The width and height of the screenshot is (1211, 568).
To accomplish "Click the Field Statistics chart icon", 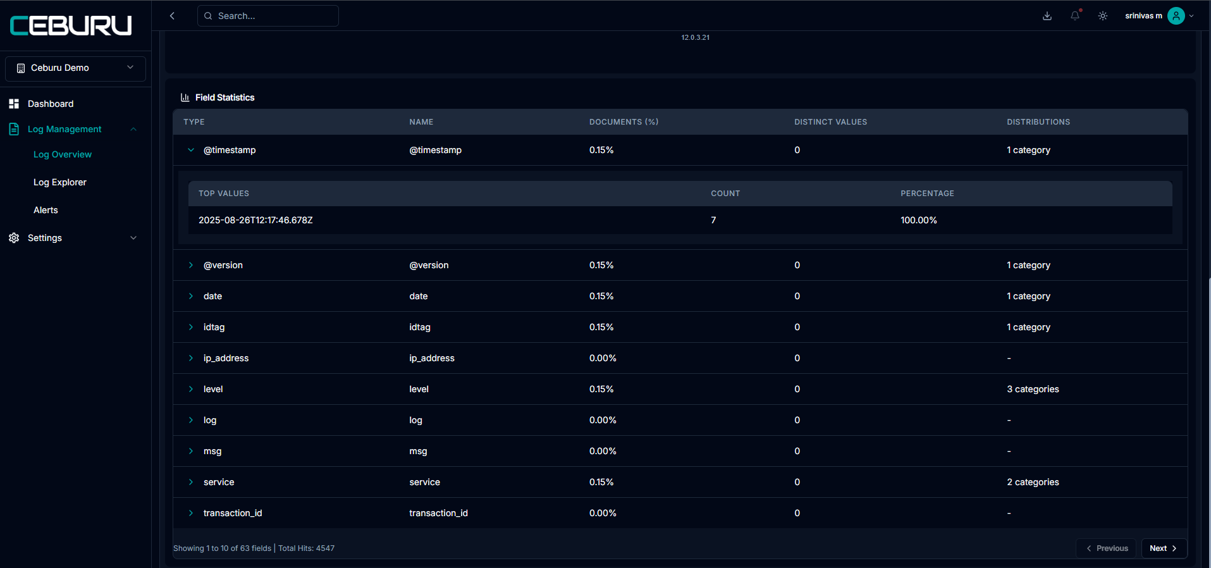I will point(185,97).
